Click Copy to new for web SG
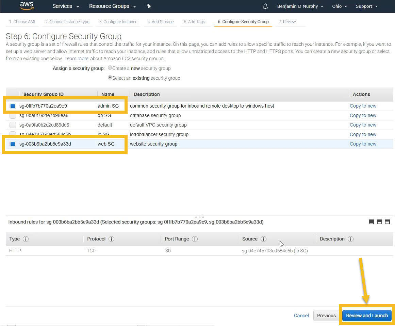Screen dimensions: 395x326 pyautogui.click(x=363, y=144)
